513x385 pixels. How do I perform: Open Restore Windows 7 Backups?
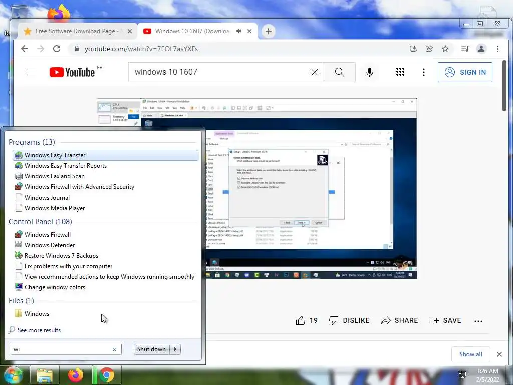click(x=105, y=255)
